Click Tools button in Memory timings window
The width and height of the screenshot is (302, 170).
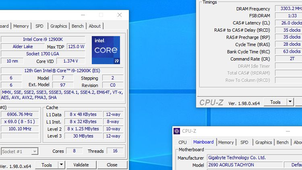coord(275,102)
